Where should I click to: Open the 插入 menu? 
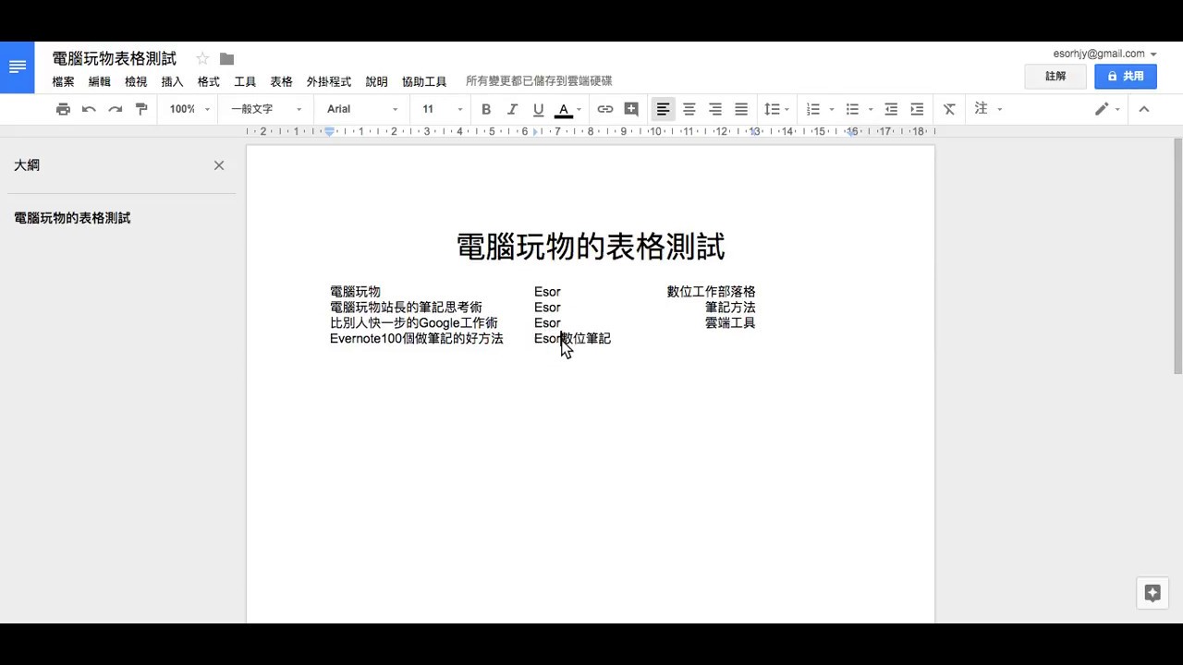173,82
